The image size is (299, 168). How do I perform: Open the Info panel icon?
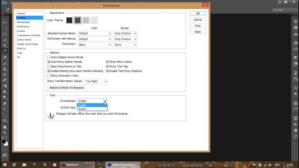(296, 28)
